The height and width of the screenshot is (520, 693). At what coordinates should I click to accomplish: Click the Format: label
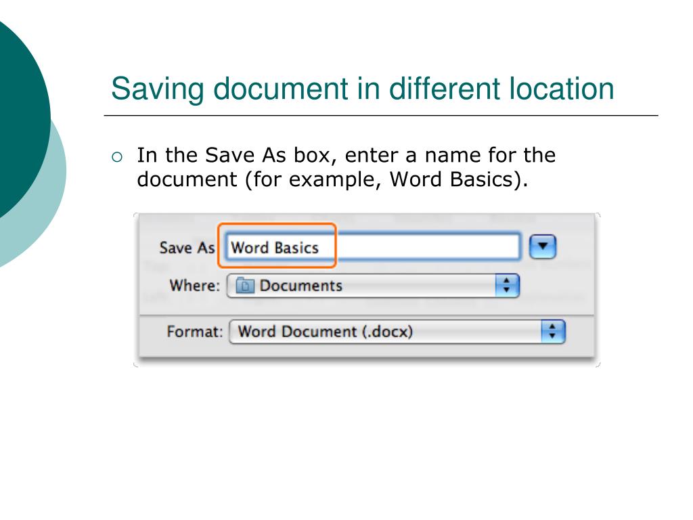pyautogui.click(x=194, y=332)
